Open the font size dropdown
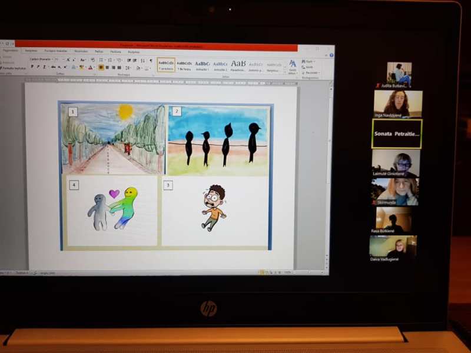471x353 pixels. tap(58, 59)
